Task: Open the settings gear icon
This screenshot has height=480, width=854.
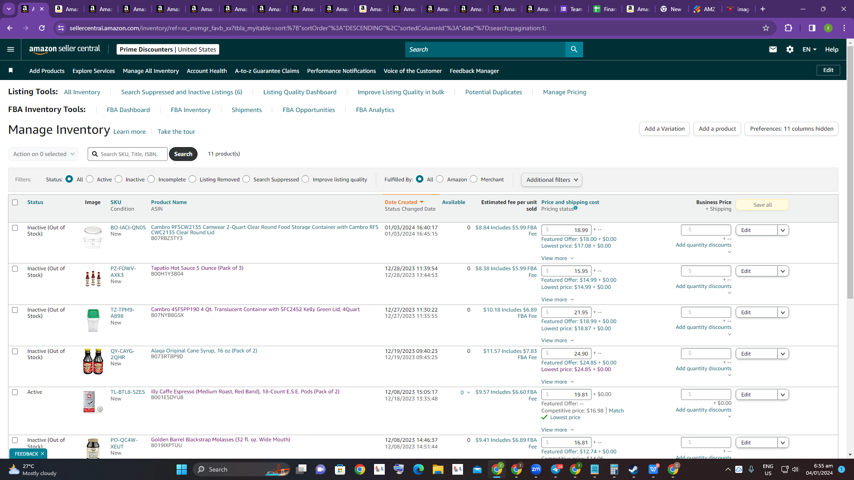Action: [x=790, y=49]
